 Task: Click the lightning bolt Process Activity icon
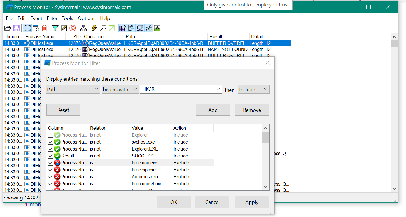tap(94, 28)
